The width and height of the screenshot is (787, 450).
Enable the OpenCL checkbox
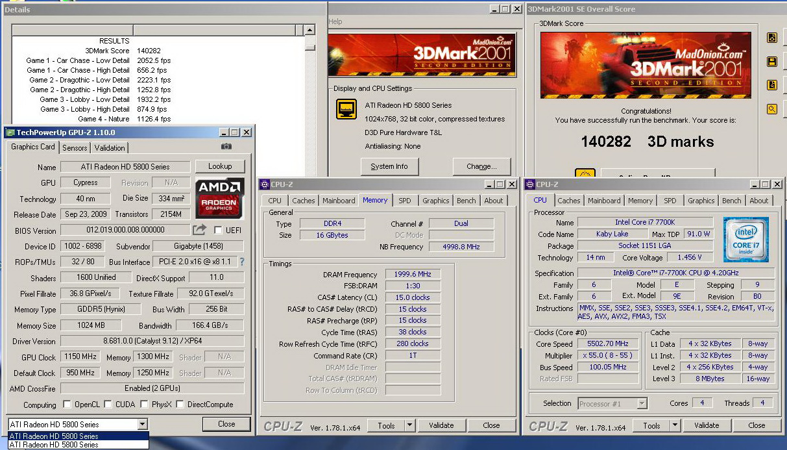[x=67, y=405]
